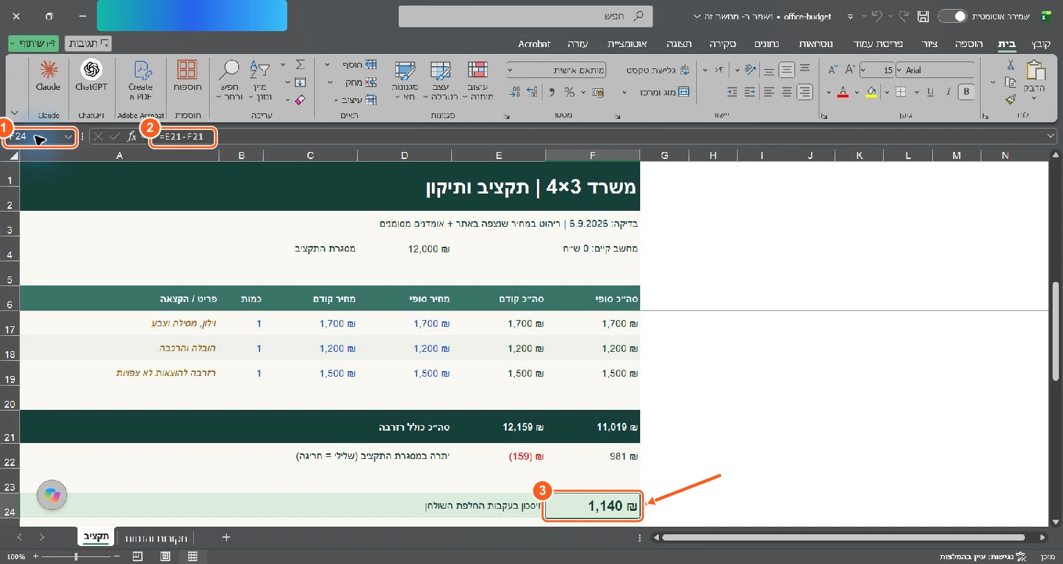Open the font size 15 dropdown

coord(864,70)
